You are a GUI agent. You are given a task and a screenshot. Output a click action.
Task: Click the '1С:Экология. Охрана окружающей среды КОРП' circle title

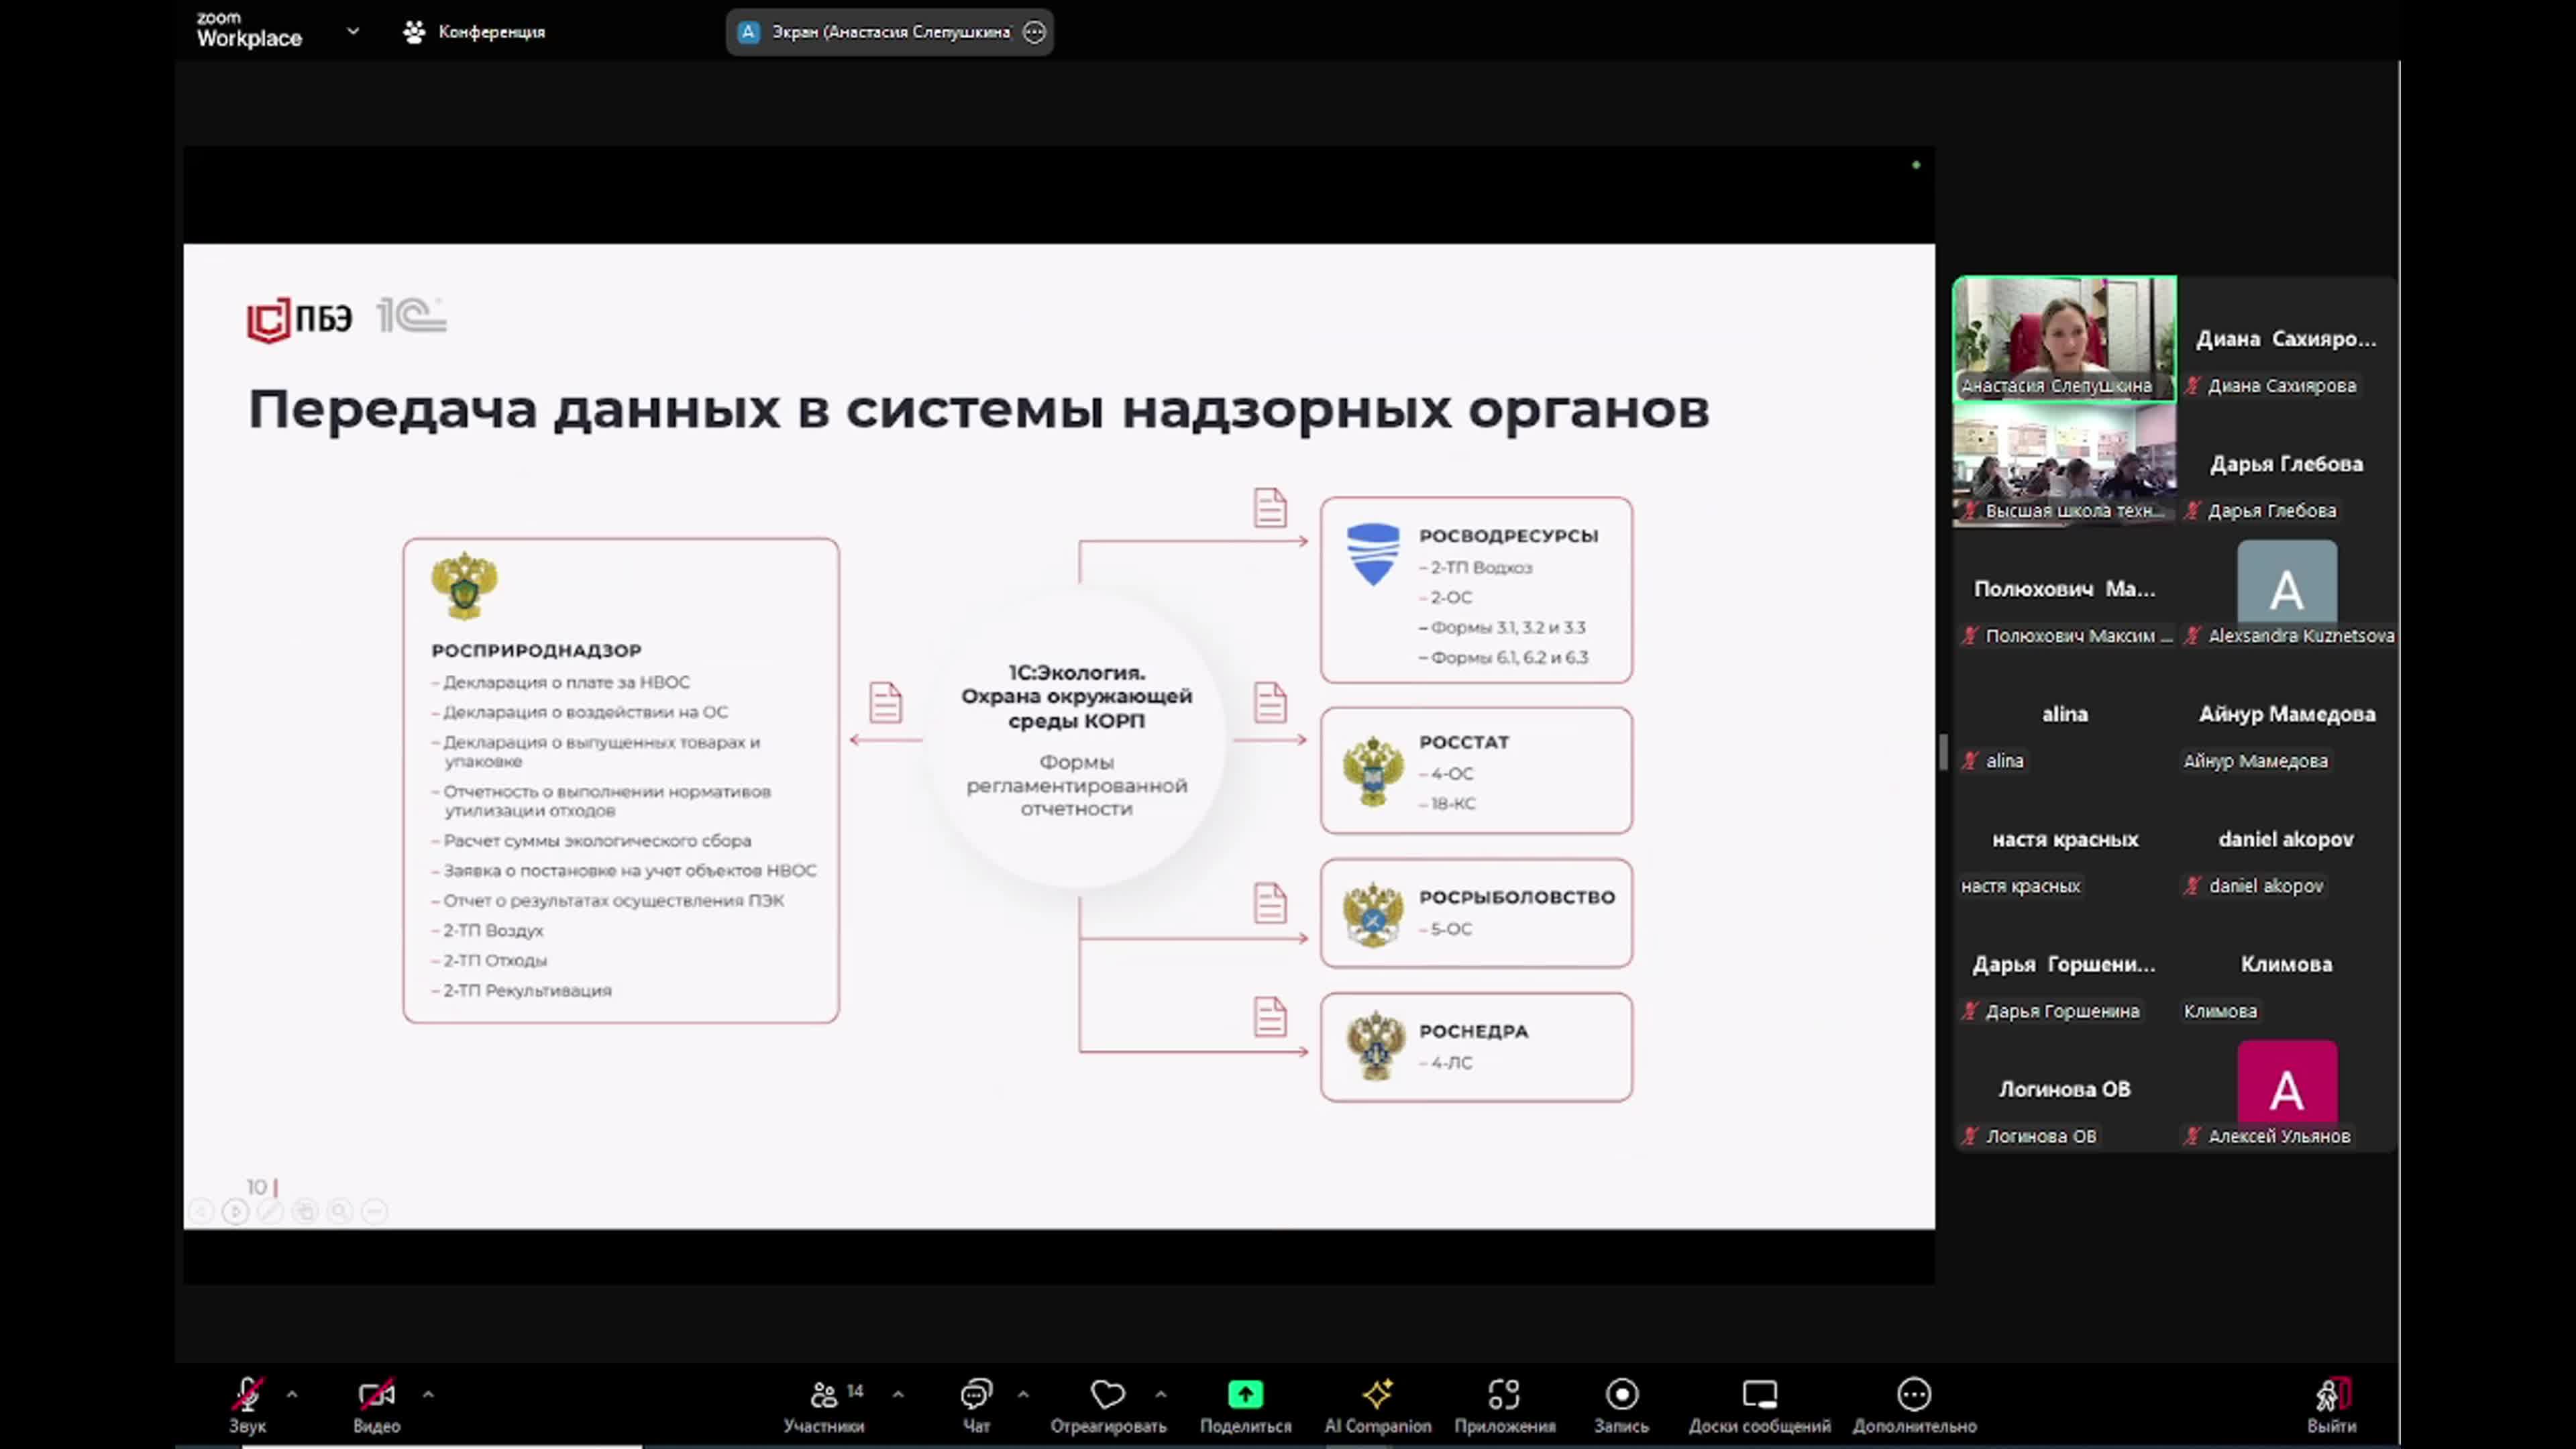pyautogui.click(x=1076, y=696)
